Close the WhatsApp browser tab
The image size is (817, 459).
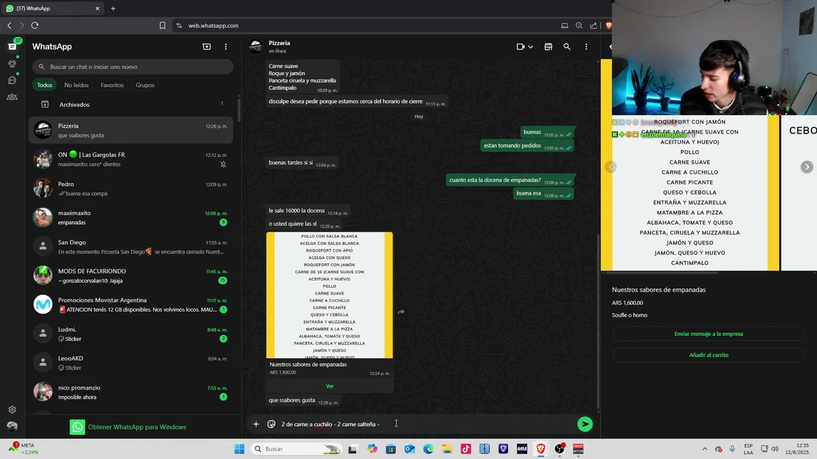pos(98,8)
